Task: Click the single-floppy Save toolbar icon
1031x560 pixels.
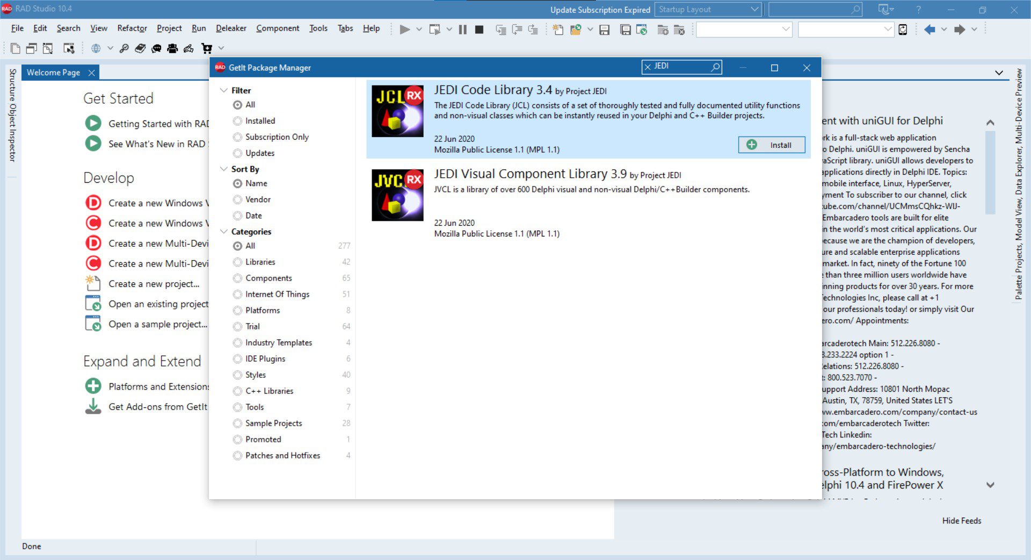Action: [605, 30]
